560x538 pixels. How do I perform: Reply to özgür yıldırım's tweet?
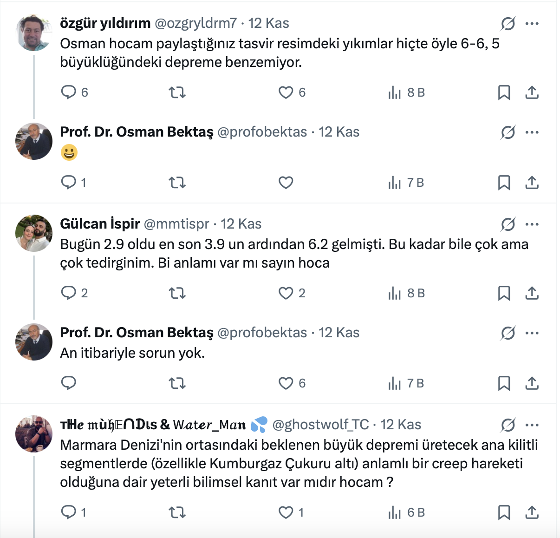click(x=69, y=92)
